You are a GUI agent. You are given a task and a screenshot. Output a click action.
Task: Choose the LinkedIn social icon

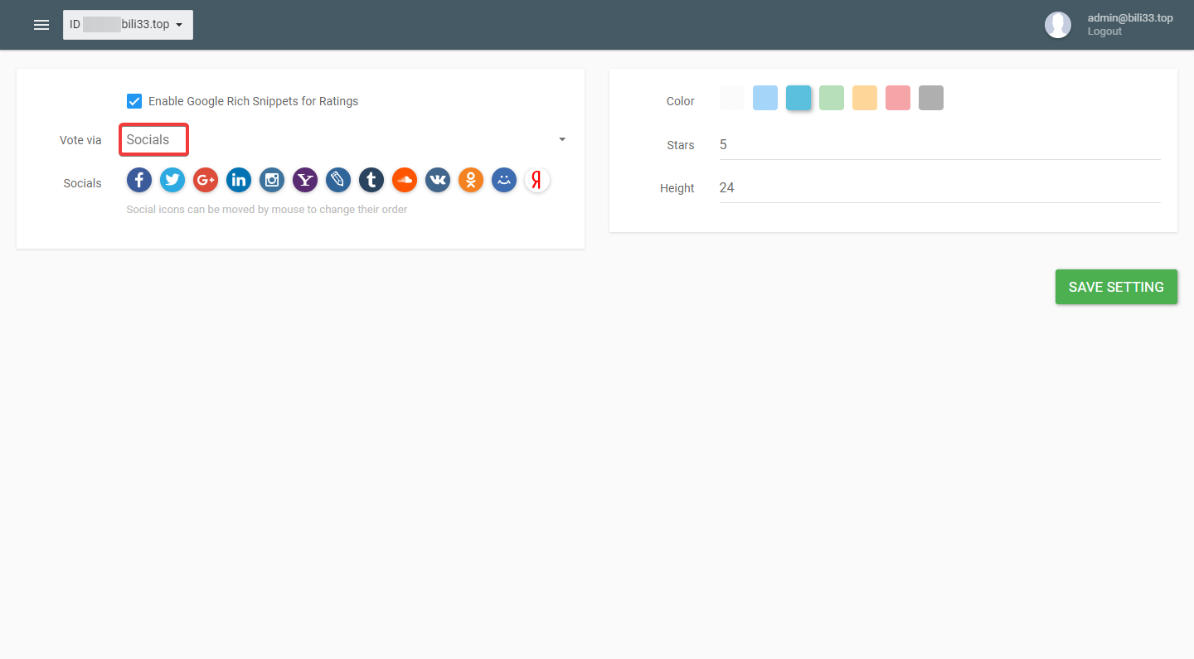(x=239, y=180)
